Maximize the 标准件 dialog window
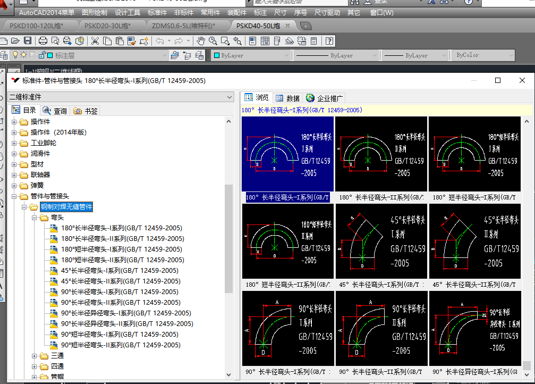Screen dimensions: 535x384 (498, 80)
